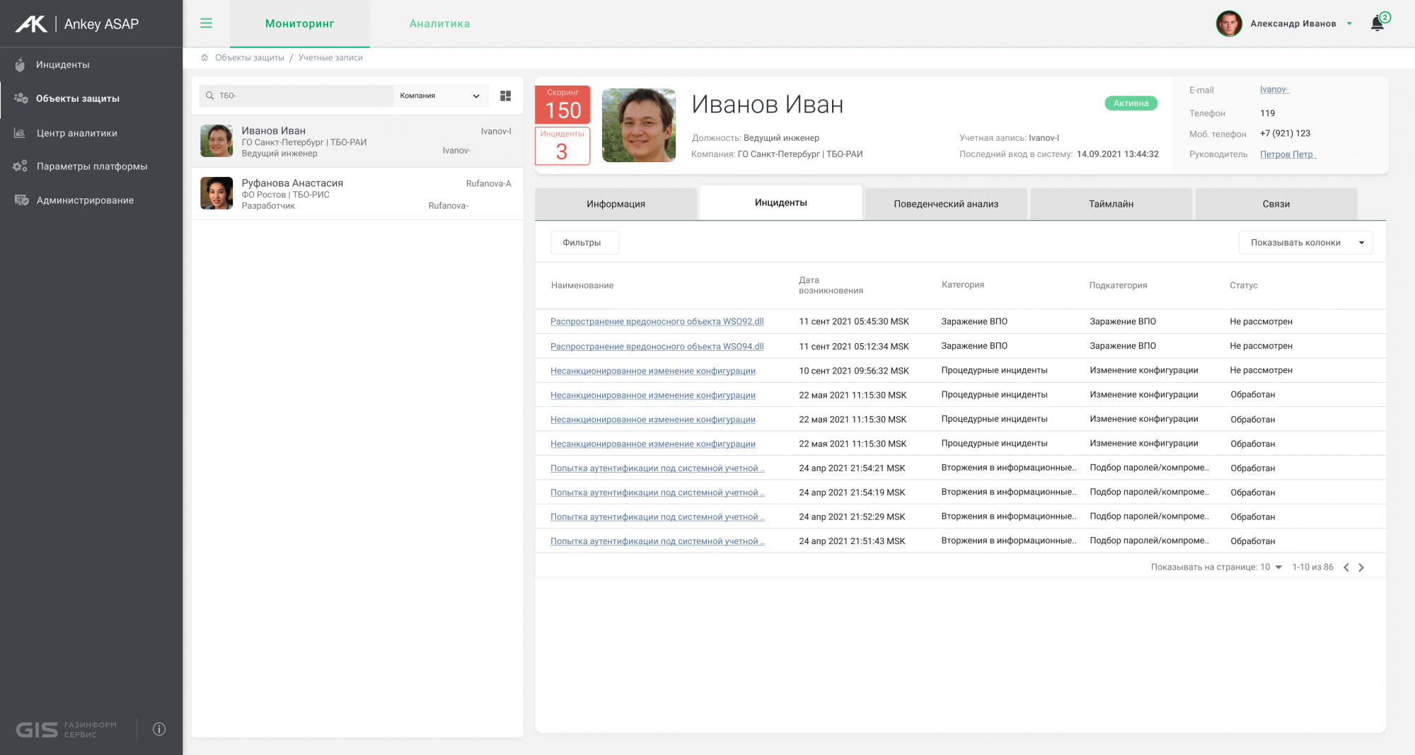Open Александр Иванов user menu

click(1293, 23)
